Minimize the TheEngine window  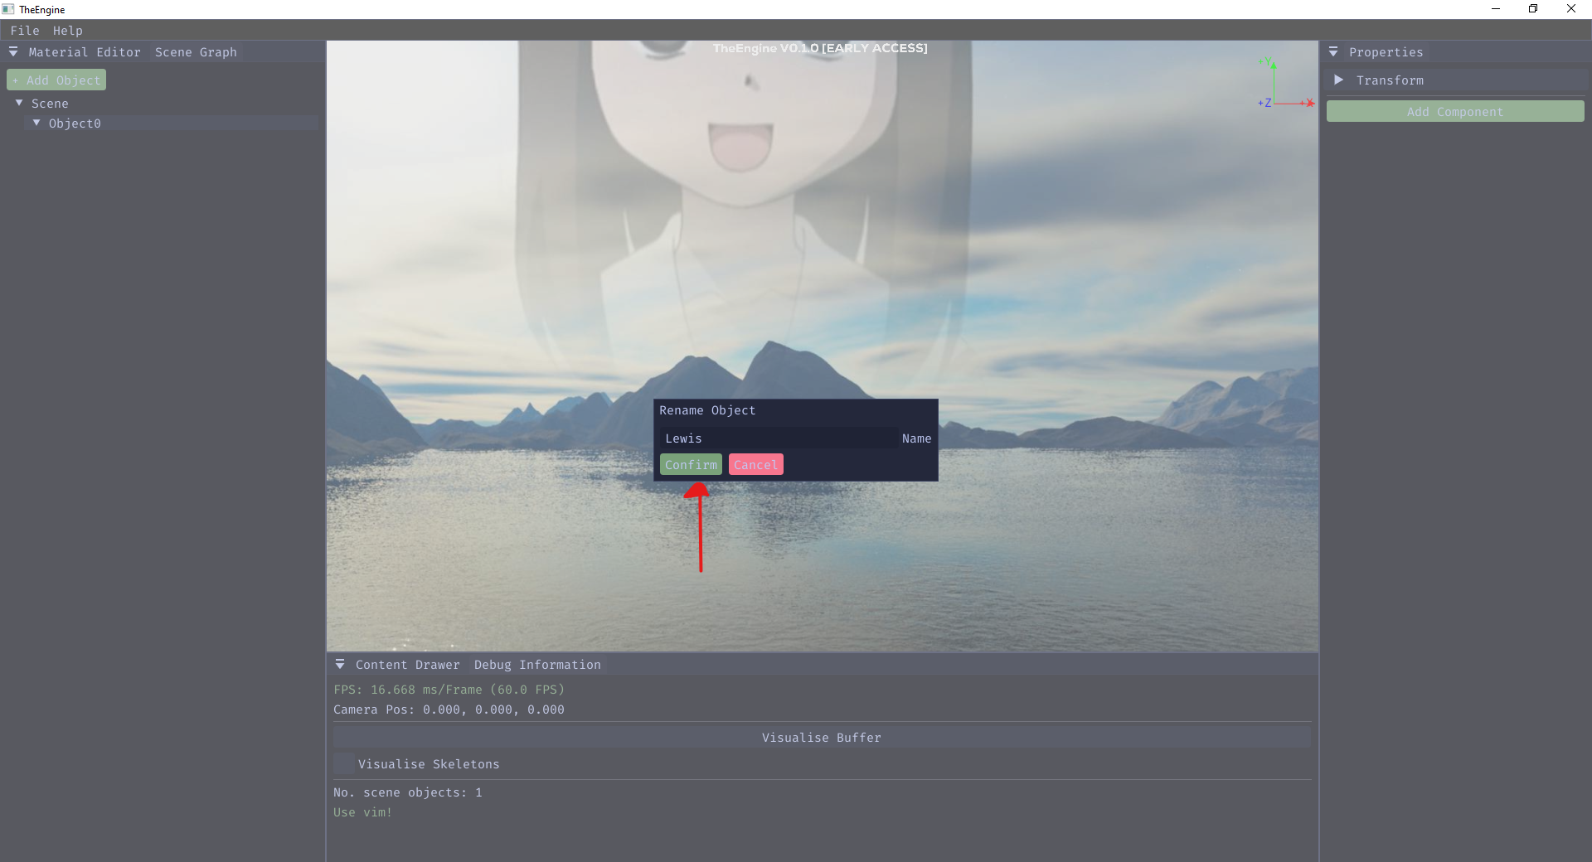[x=1496, y=9]
